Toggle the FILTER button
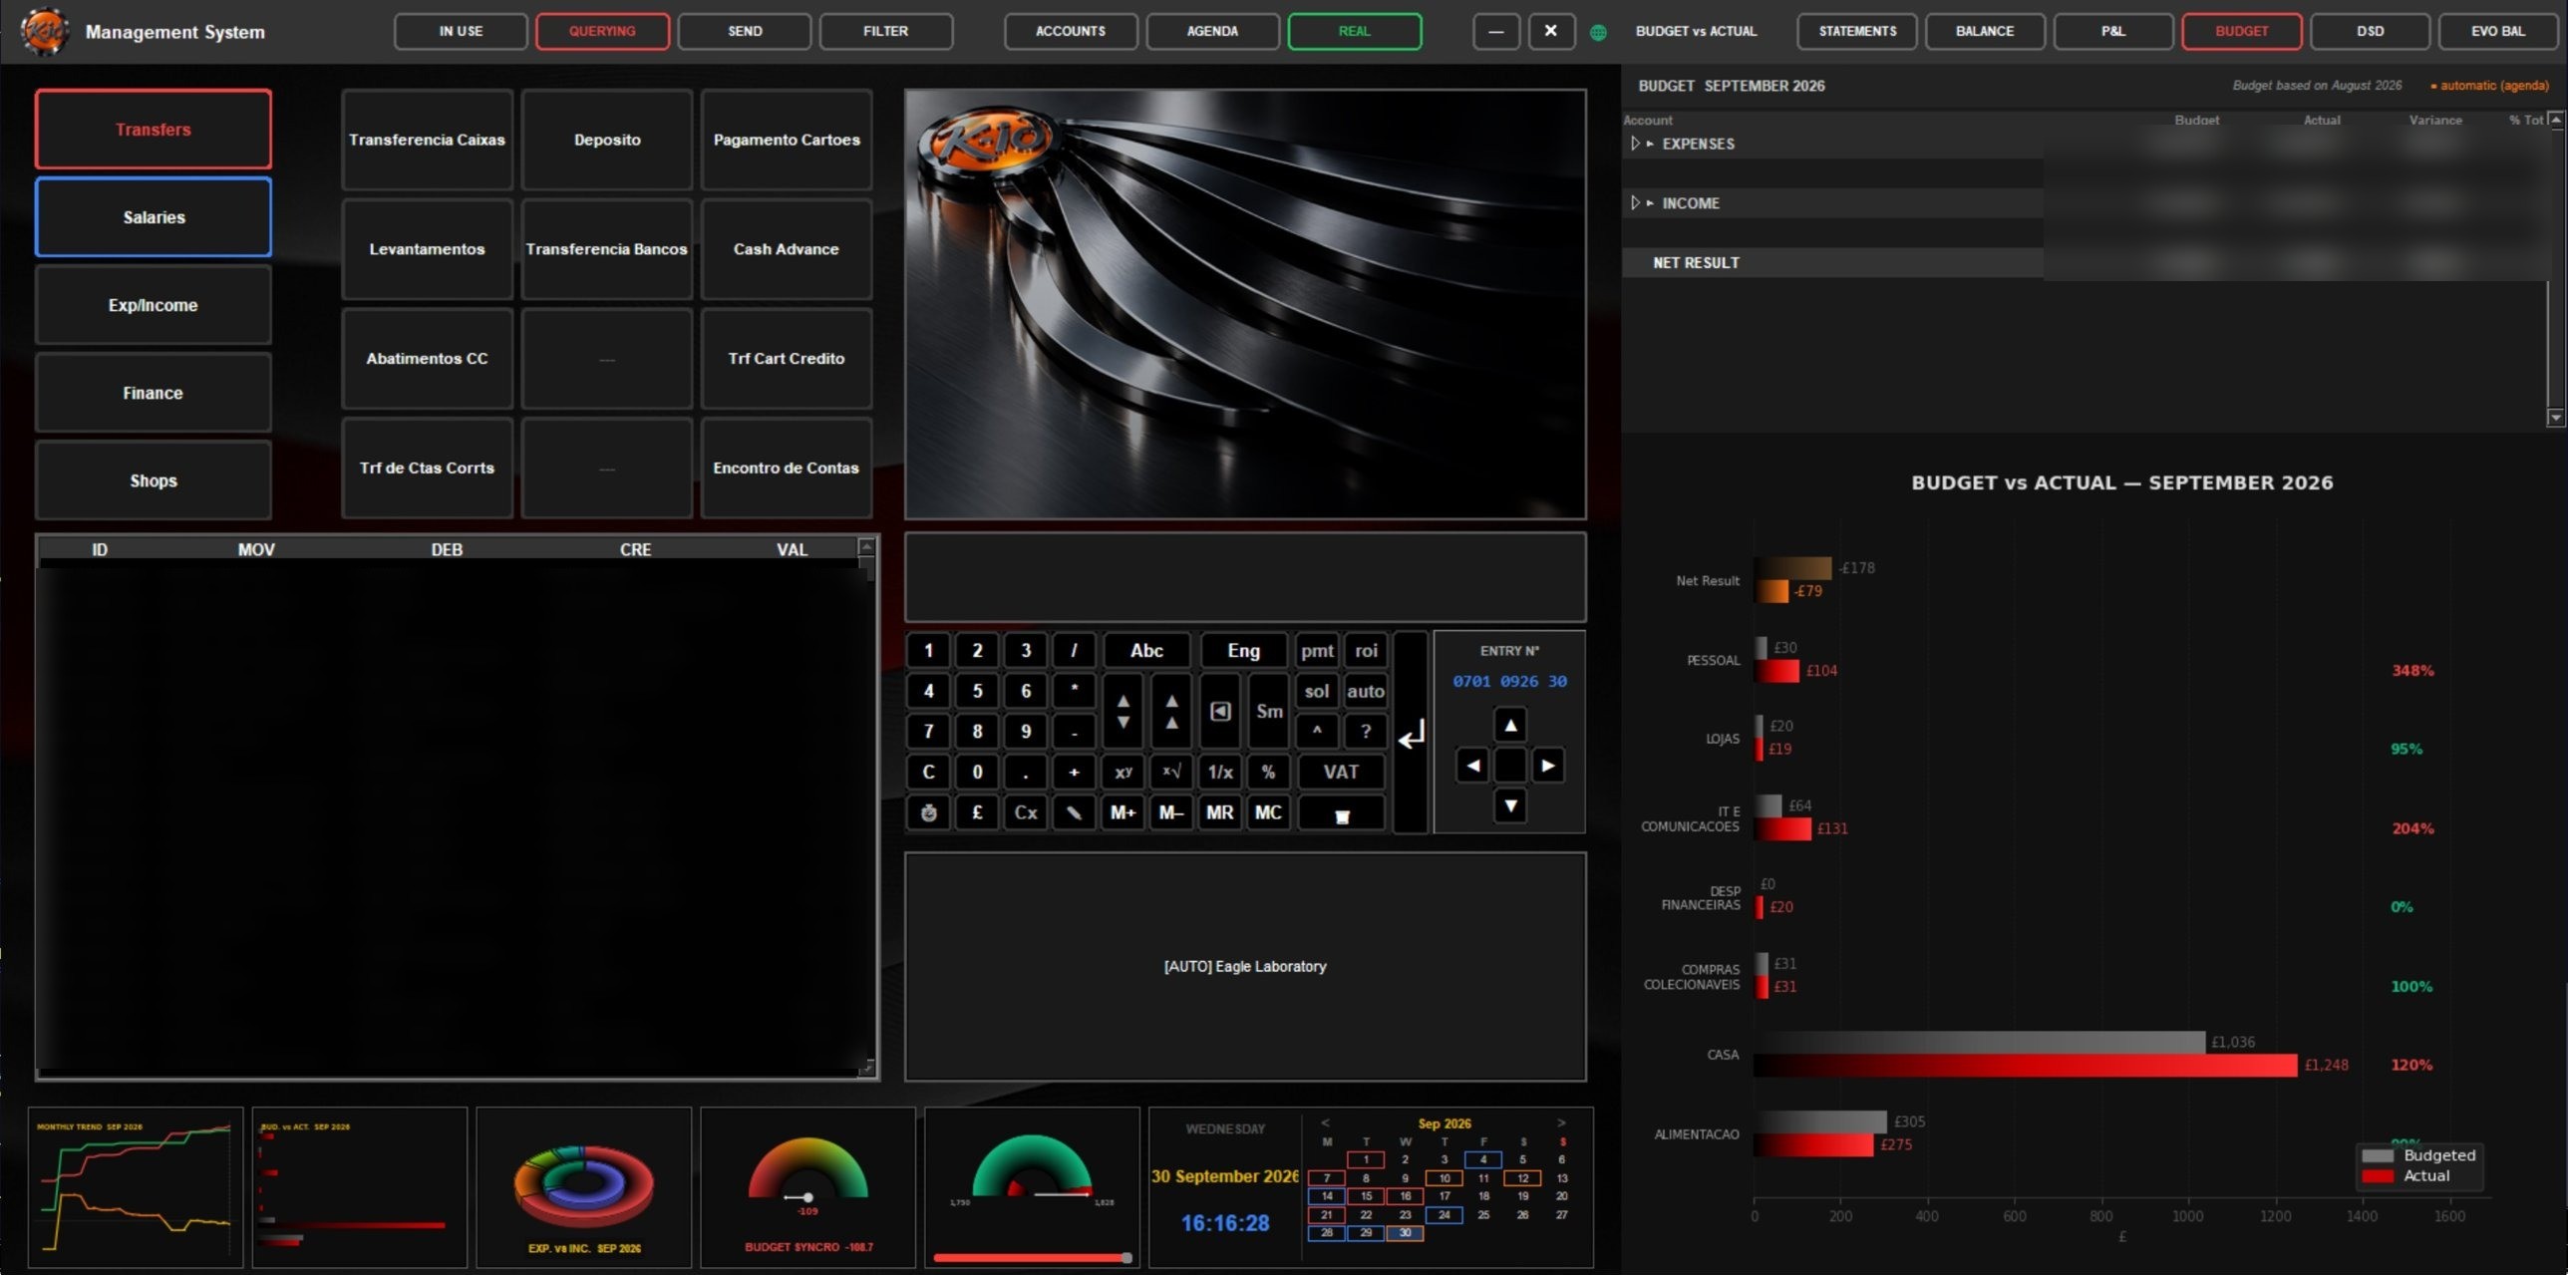Image resolution: width=2568 pixels, height=1275 pixels. (x=885, y=31)
